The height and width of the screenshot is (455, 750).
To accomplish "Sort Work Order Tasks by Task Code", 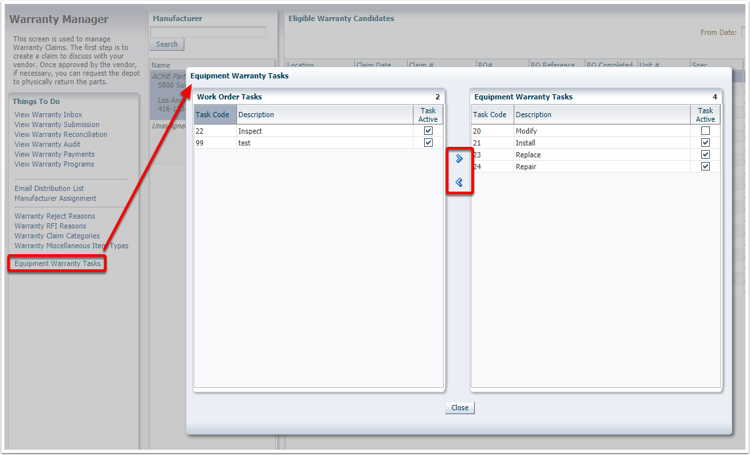I will [215, 115].
